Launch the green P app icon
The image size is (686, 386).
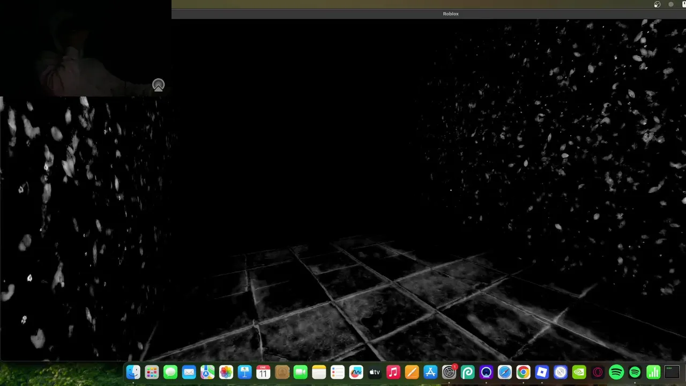[467, 372]
